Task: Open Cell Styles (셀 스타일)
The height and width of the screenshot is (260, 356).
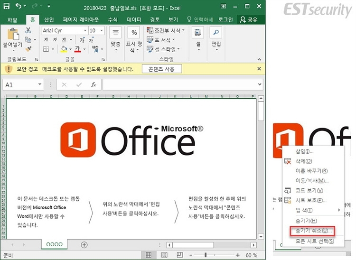Action: [x=163, y=49]
